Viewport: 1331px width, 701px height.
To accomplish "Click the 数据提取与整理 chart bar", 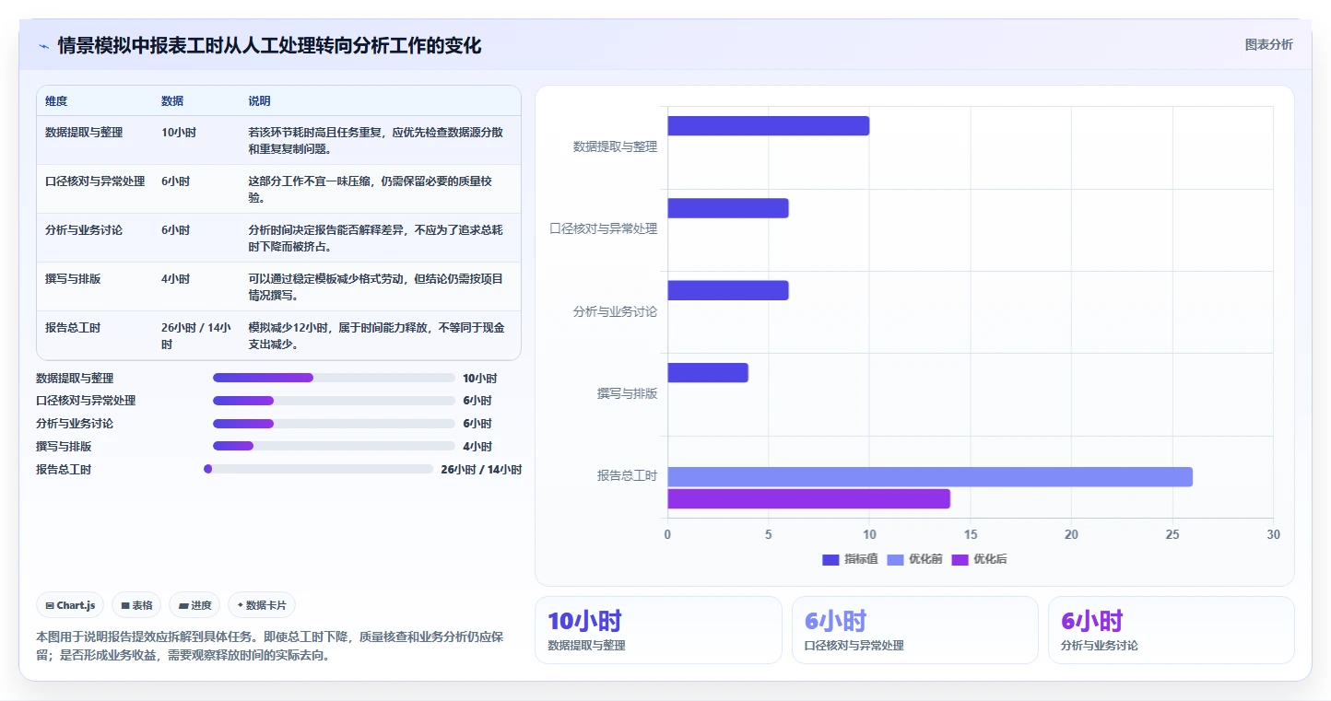I will click(x=768, y=126).
